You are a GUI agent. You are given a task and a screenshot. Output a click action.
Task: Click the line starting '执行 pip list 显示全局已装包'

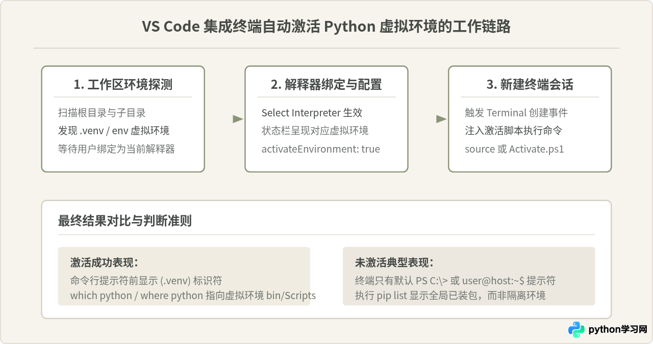click(x=450, y=296)
